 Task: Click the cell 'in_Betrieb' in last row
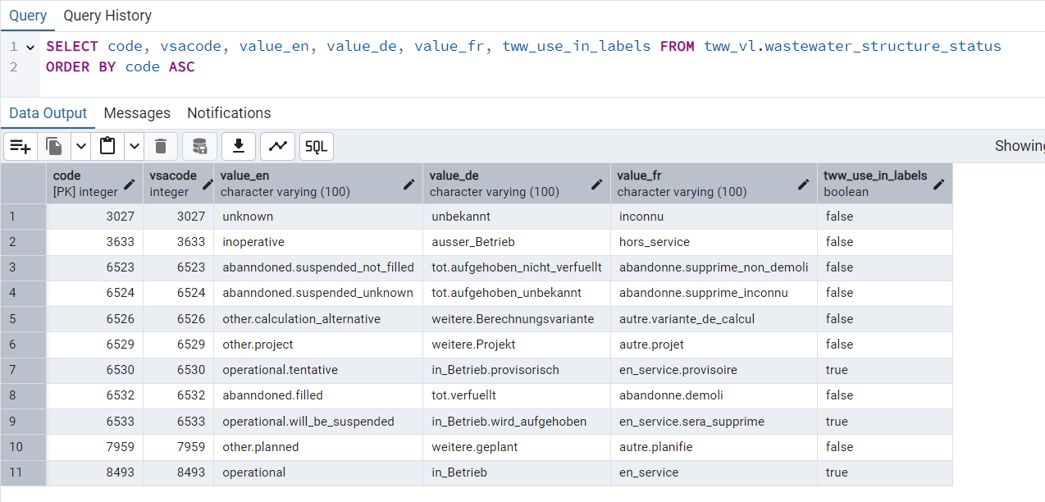[517, 472]
